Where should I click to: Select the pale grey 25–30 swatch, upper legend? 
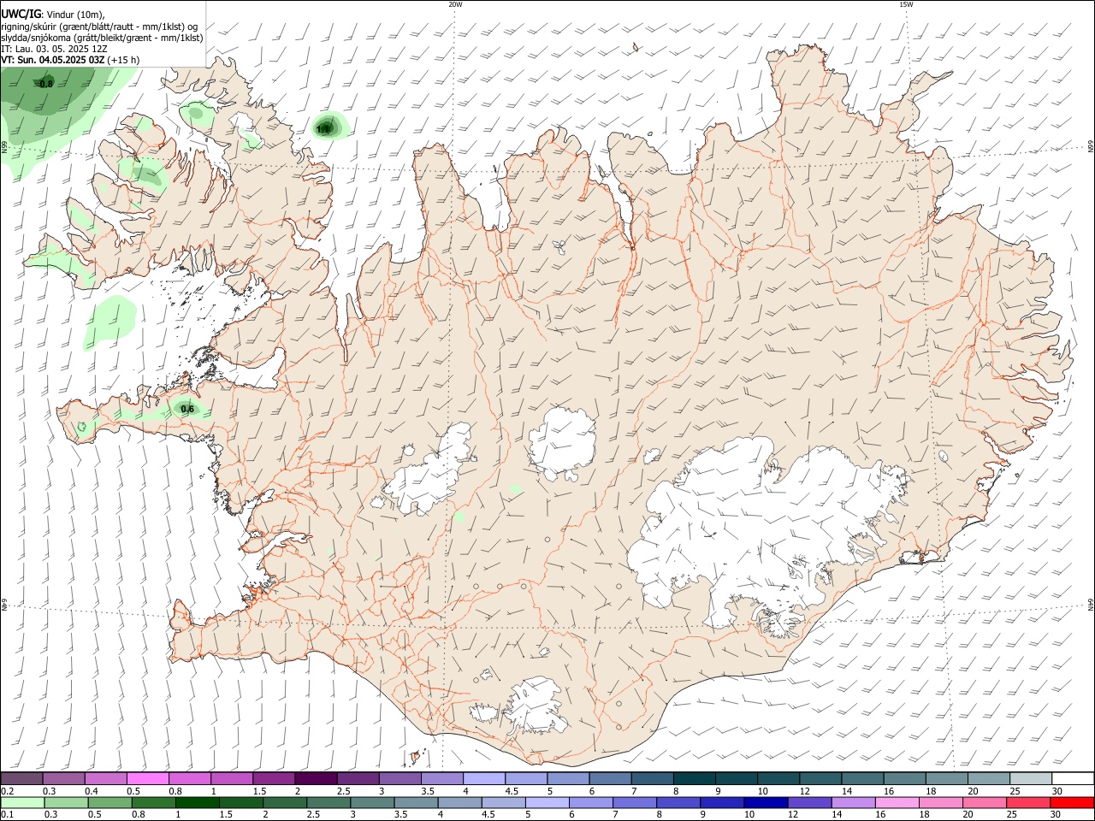coord(1031,778)
